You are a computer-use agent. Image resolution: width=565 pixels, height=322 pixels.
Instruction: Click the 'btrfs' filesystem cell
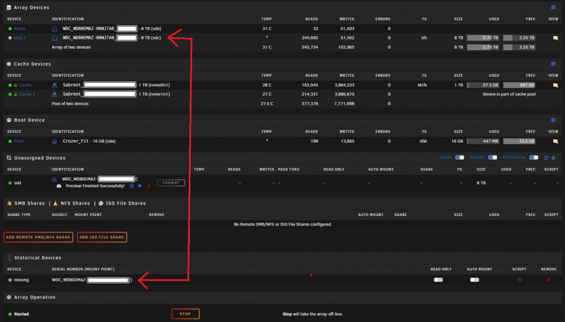[x=422, y=85]
